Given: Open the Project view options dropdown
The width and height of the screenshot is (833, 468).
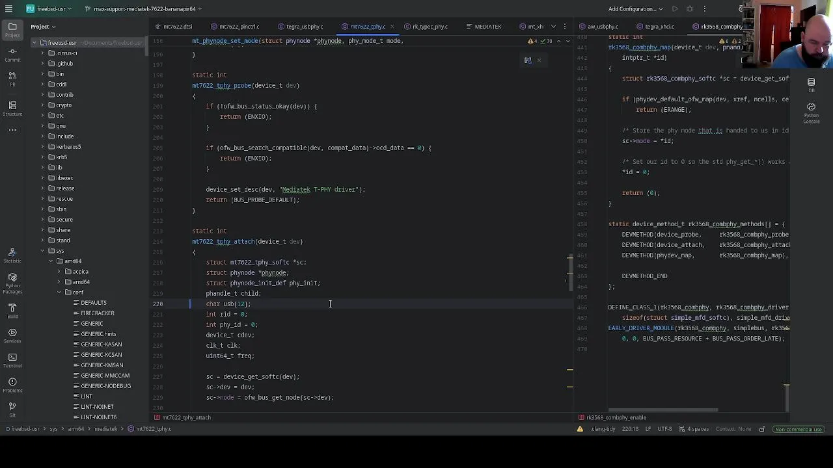Looking at the screenshot, I should point(43,27).
